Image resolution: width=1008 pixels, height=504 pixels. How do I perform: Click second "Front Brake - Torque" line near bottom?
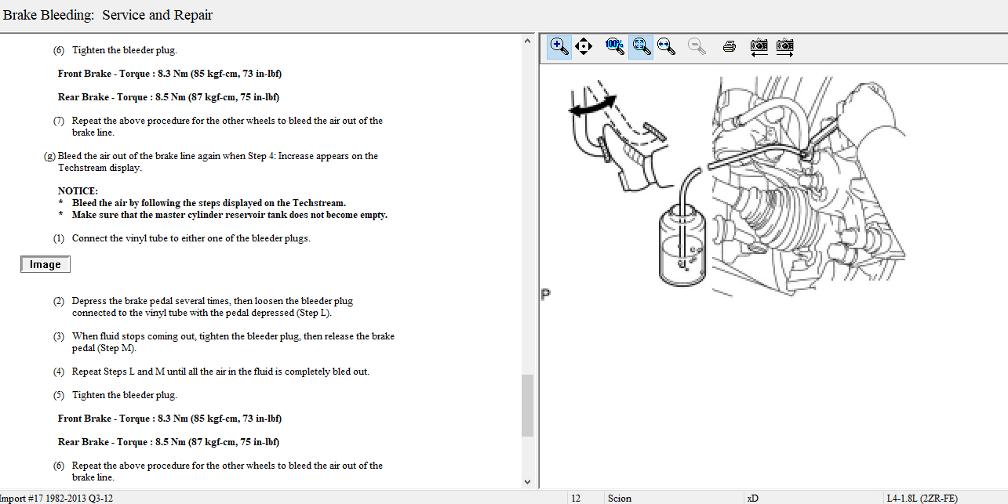coord(170,419)
